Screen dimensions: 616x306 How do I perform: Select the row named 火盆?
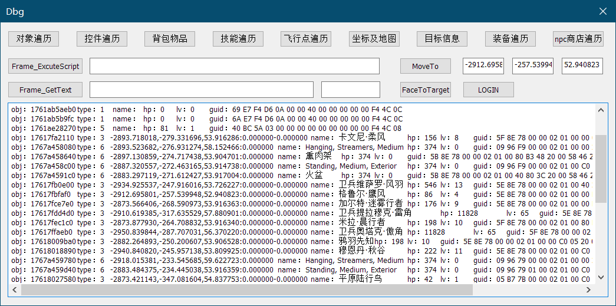click(x=302, y=176)
